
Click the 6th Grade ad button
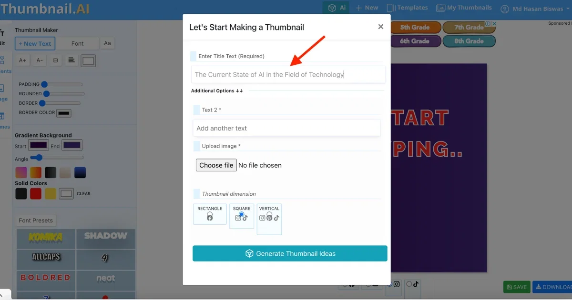tap(415, 41)
